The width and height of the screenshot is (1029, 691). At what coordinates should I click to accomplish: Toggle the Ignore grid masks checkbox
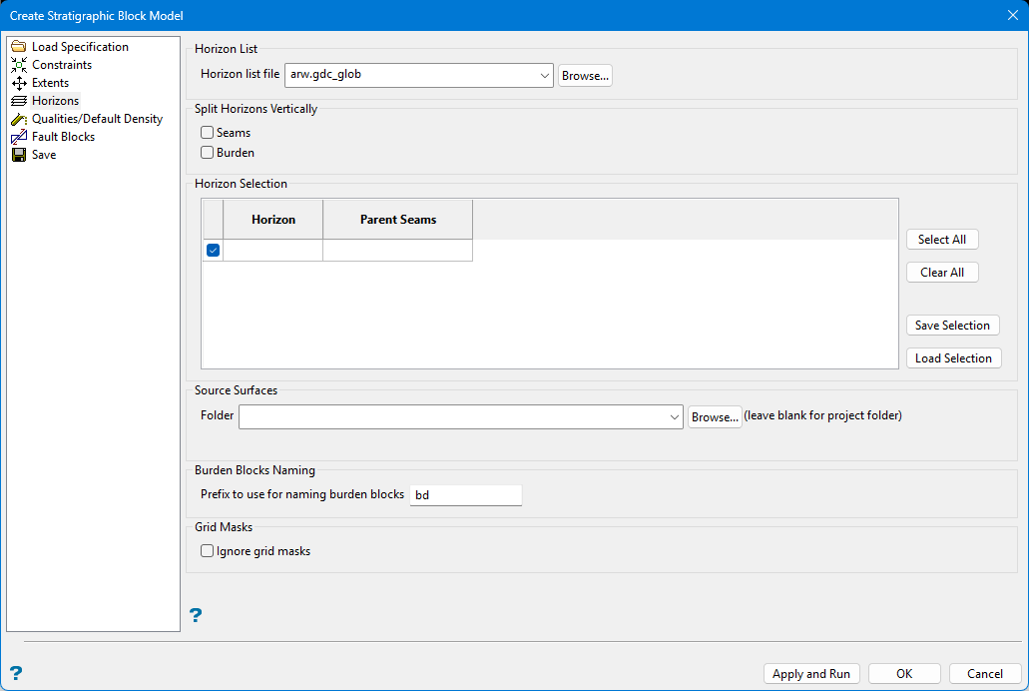coord(208,551)
